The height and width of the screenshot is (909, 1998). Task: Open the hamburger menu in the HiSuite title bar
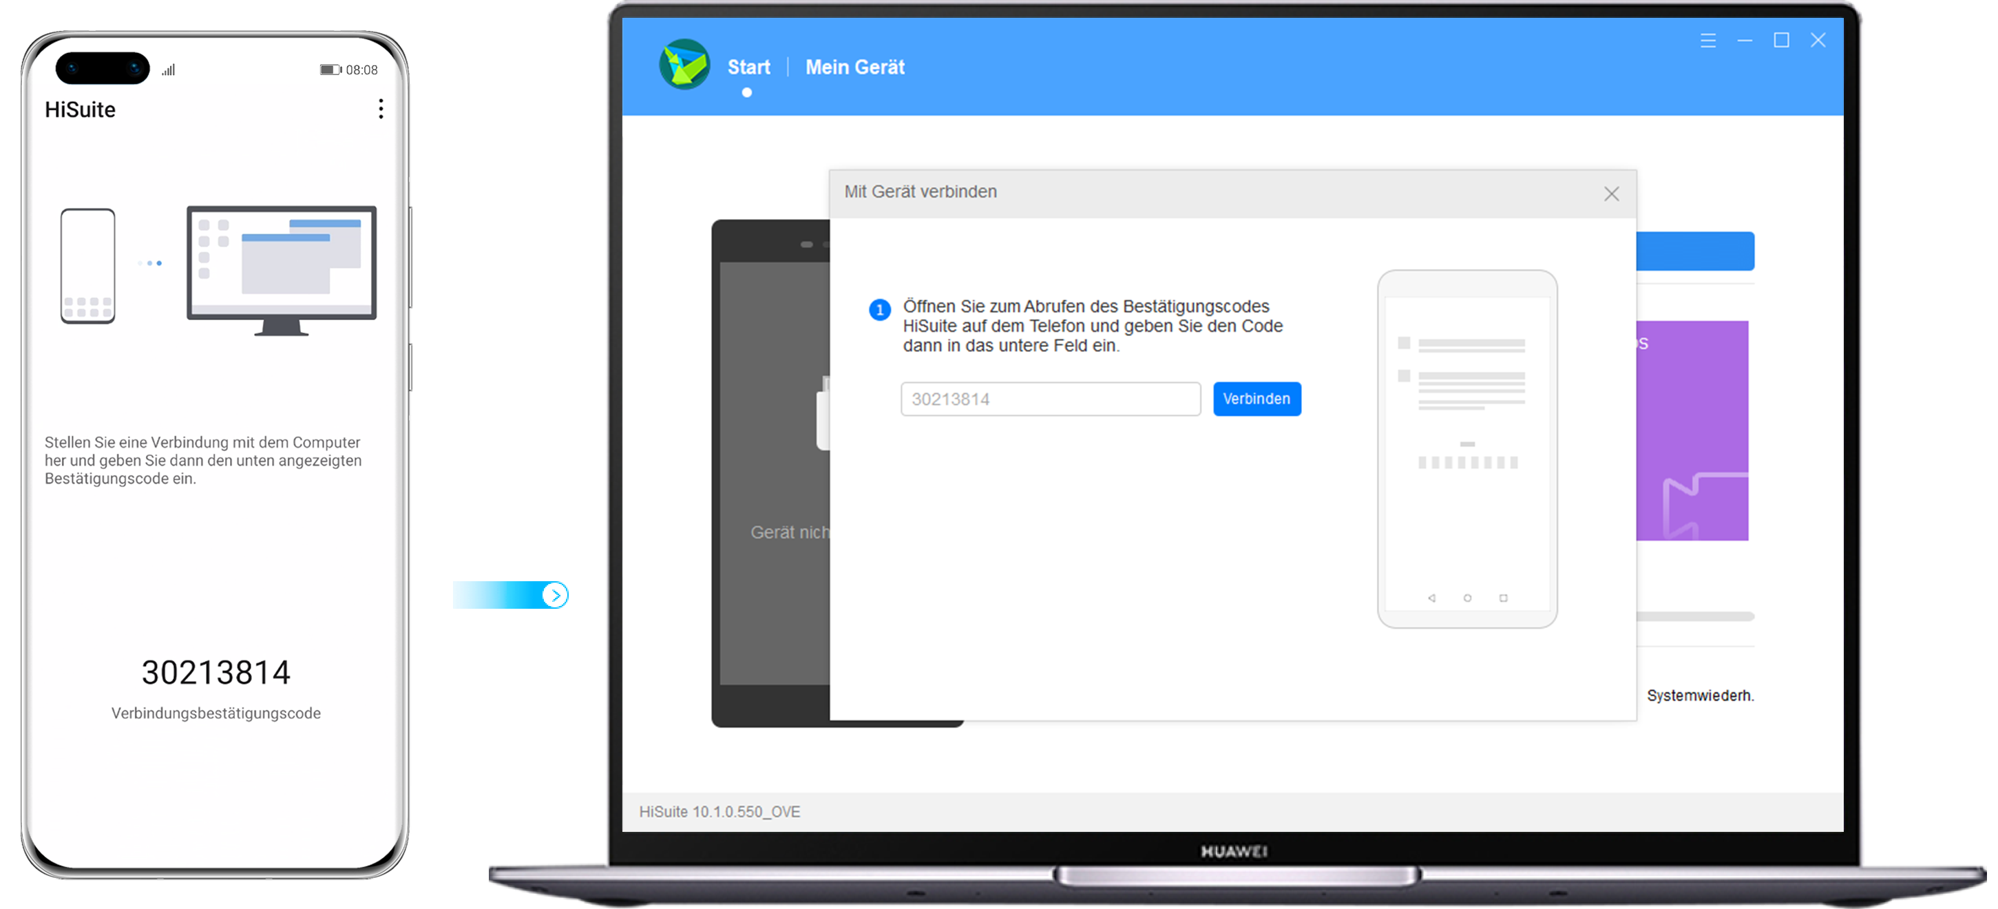pos(1707,41)
